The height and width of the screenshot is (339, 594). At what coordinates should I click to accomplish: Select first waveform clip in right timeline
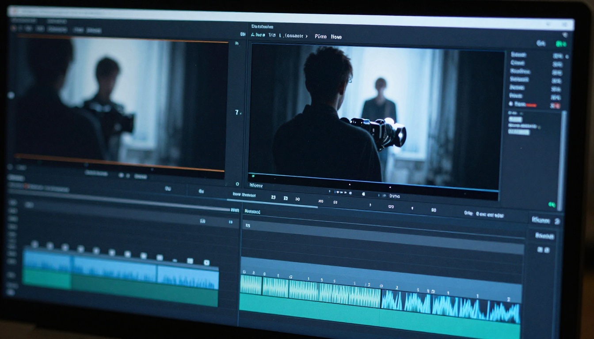[251, 285]
